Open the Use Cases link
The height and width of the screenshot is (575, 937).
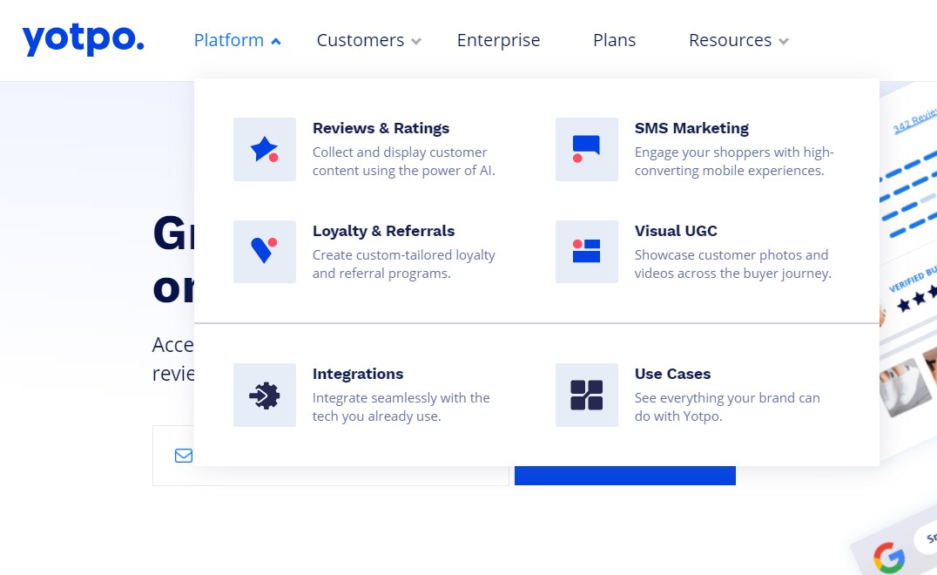tap(672, 374)
